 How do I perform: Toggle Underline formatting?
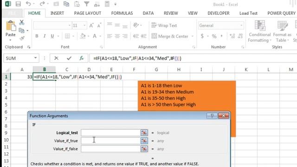pyautogui.click(x=52, y=36)
